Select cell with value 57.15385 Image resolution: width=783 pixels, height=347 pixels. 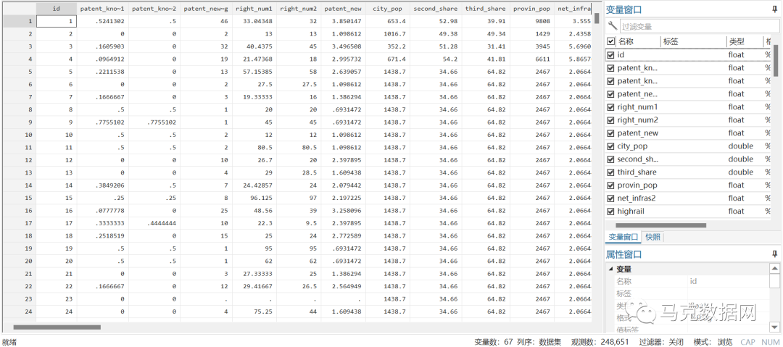(x=254, y=72)
